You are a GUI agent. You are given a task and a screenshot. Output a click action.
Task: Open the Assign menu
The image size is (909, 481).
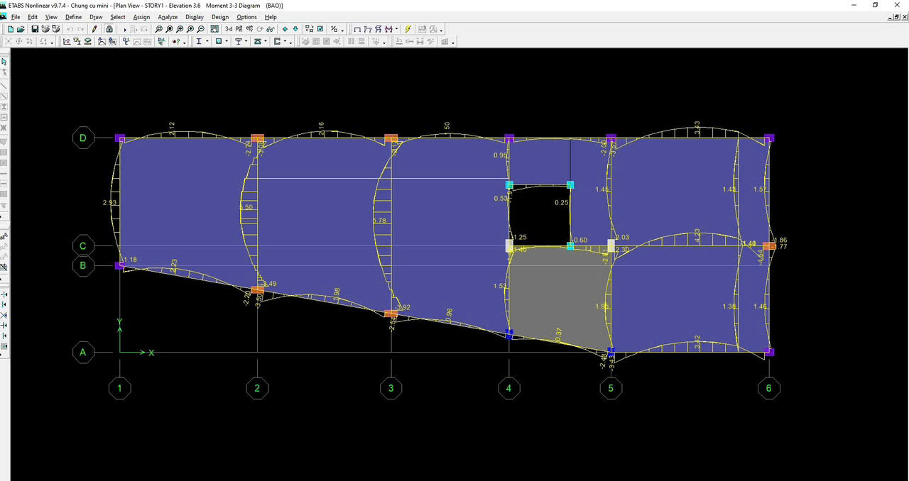click(141, 16)
